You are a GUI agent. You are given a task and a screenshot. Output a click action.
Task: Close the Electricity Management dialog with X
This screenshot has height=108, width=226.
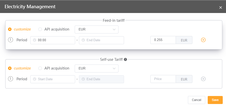click(x=220, y=7)
